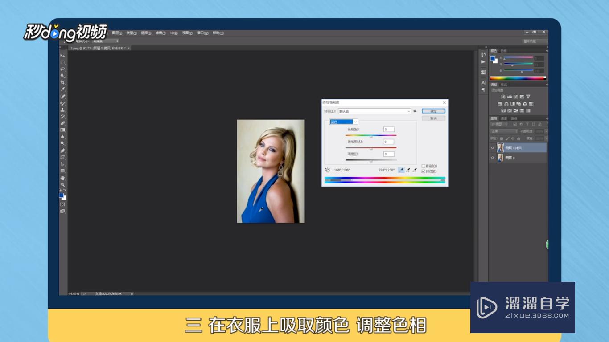
Task: Open the View menu
Action: pyautogui.click(x=187, y=33)
